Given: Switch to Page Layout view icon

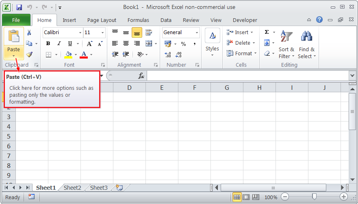Looking at the screenshot, I should (246, 197).
